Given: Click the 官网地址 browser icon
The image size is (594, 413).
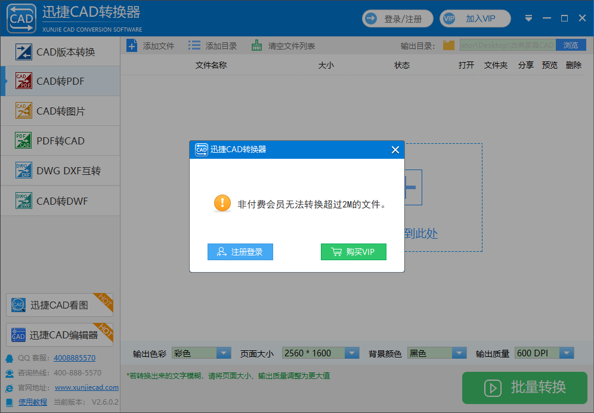Looking at the screenshot, I should (10, 388).
